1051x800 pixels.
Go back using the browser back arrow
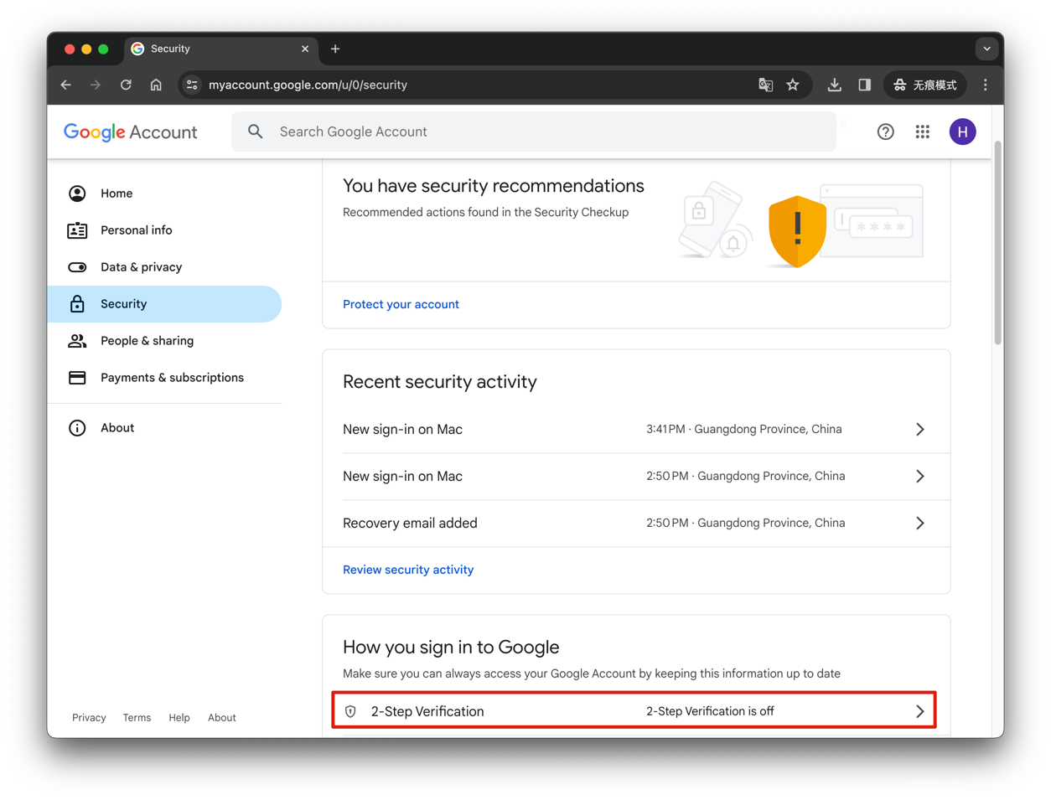[x=66, y=85]
